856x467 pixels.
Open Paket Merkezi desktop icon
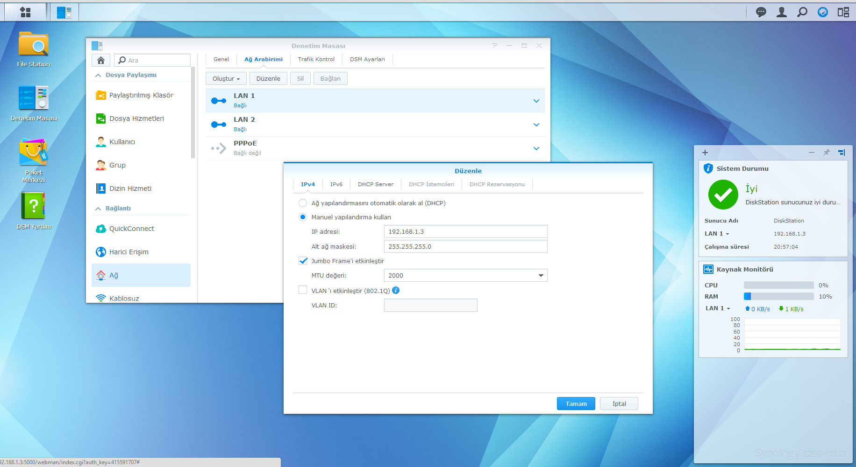click(x=33, y=153)
